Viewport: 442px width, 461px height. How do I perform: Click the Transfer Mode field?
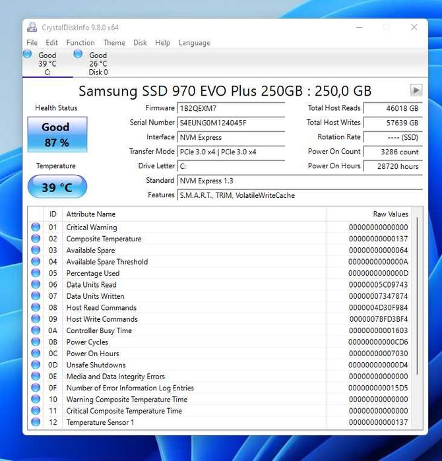tap(231, 152)
